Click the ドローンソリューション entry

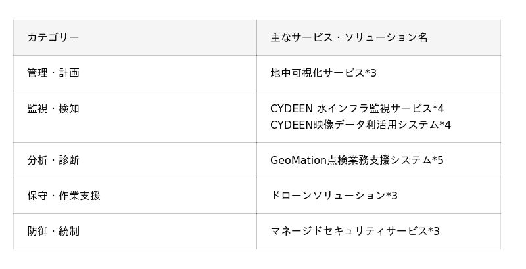(x=327, y=196)
